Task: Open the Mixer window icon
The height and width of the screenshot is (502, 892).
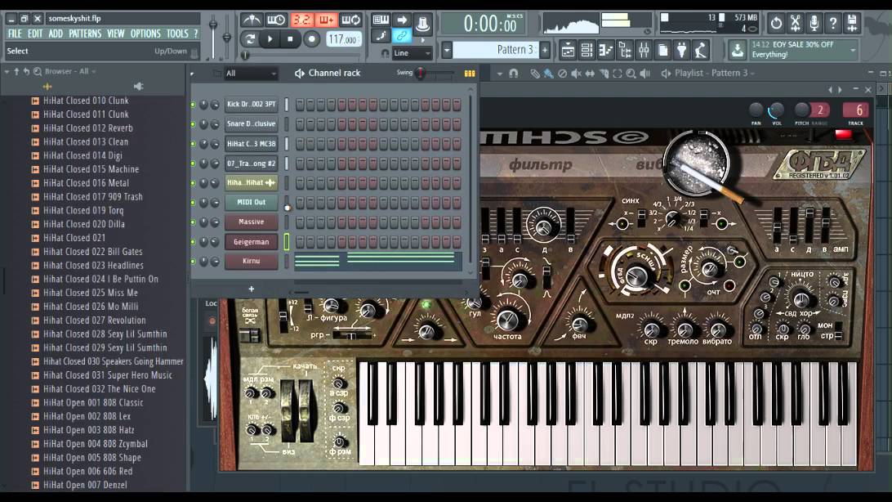Action: [x=644, y=51]
